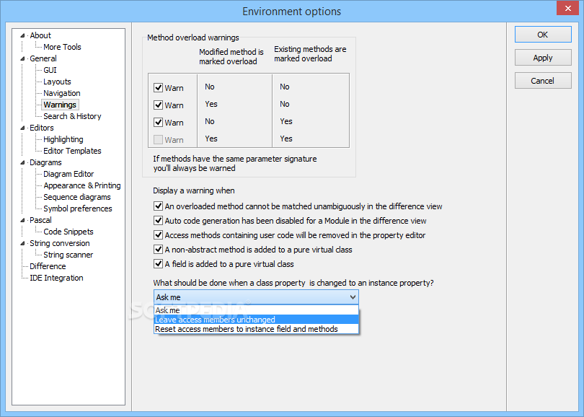Open the Code Snippets page
Image resolution: width=584 pixels, height=417 pixels.
(68, 232)
